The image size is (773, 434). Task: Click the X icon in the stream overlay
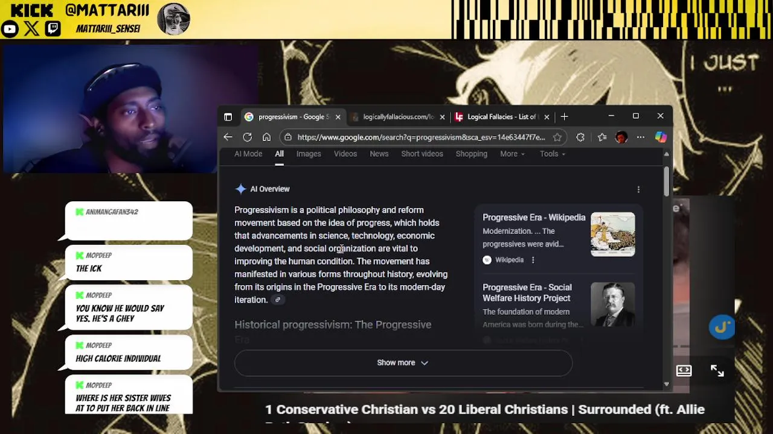point(31,28)
